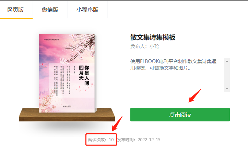
Task: Select the 小程序版 tab
Action: (x=87, y=10)
